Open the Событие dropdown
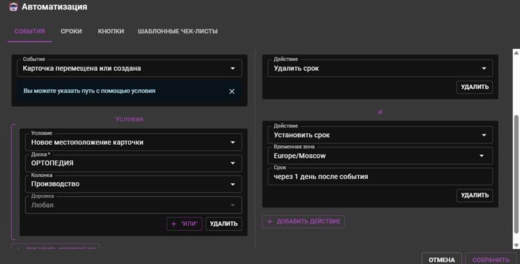 pos(129,68)
